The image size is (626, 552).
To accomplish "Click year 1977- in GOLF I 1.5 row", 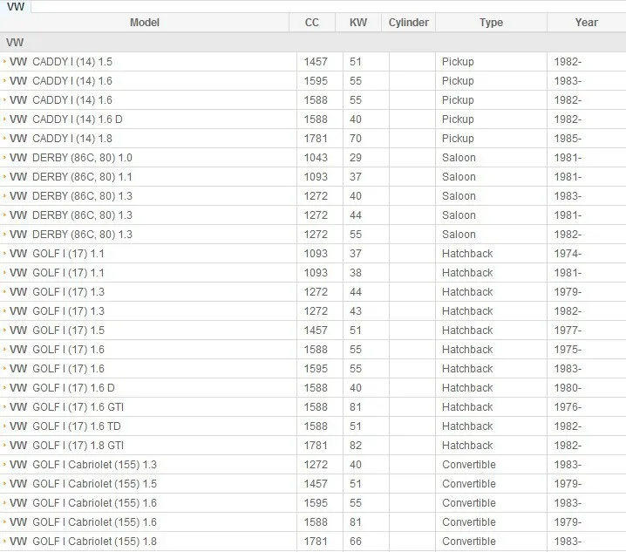I will click(x=568, y=331).
